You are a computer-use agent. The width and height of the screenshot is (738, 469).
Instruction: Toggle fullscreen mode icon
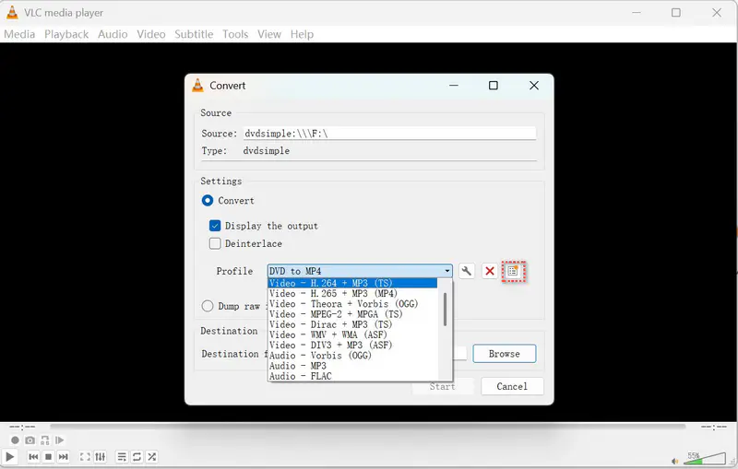(85, 457)
